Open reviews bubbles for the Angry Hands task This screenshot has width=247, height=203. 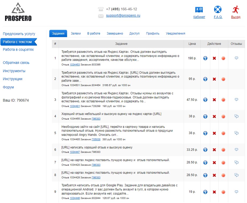click(236, 133)
